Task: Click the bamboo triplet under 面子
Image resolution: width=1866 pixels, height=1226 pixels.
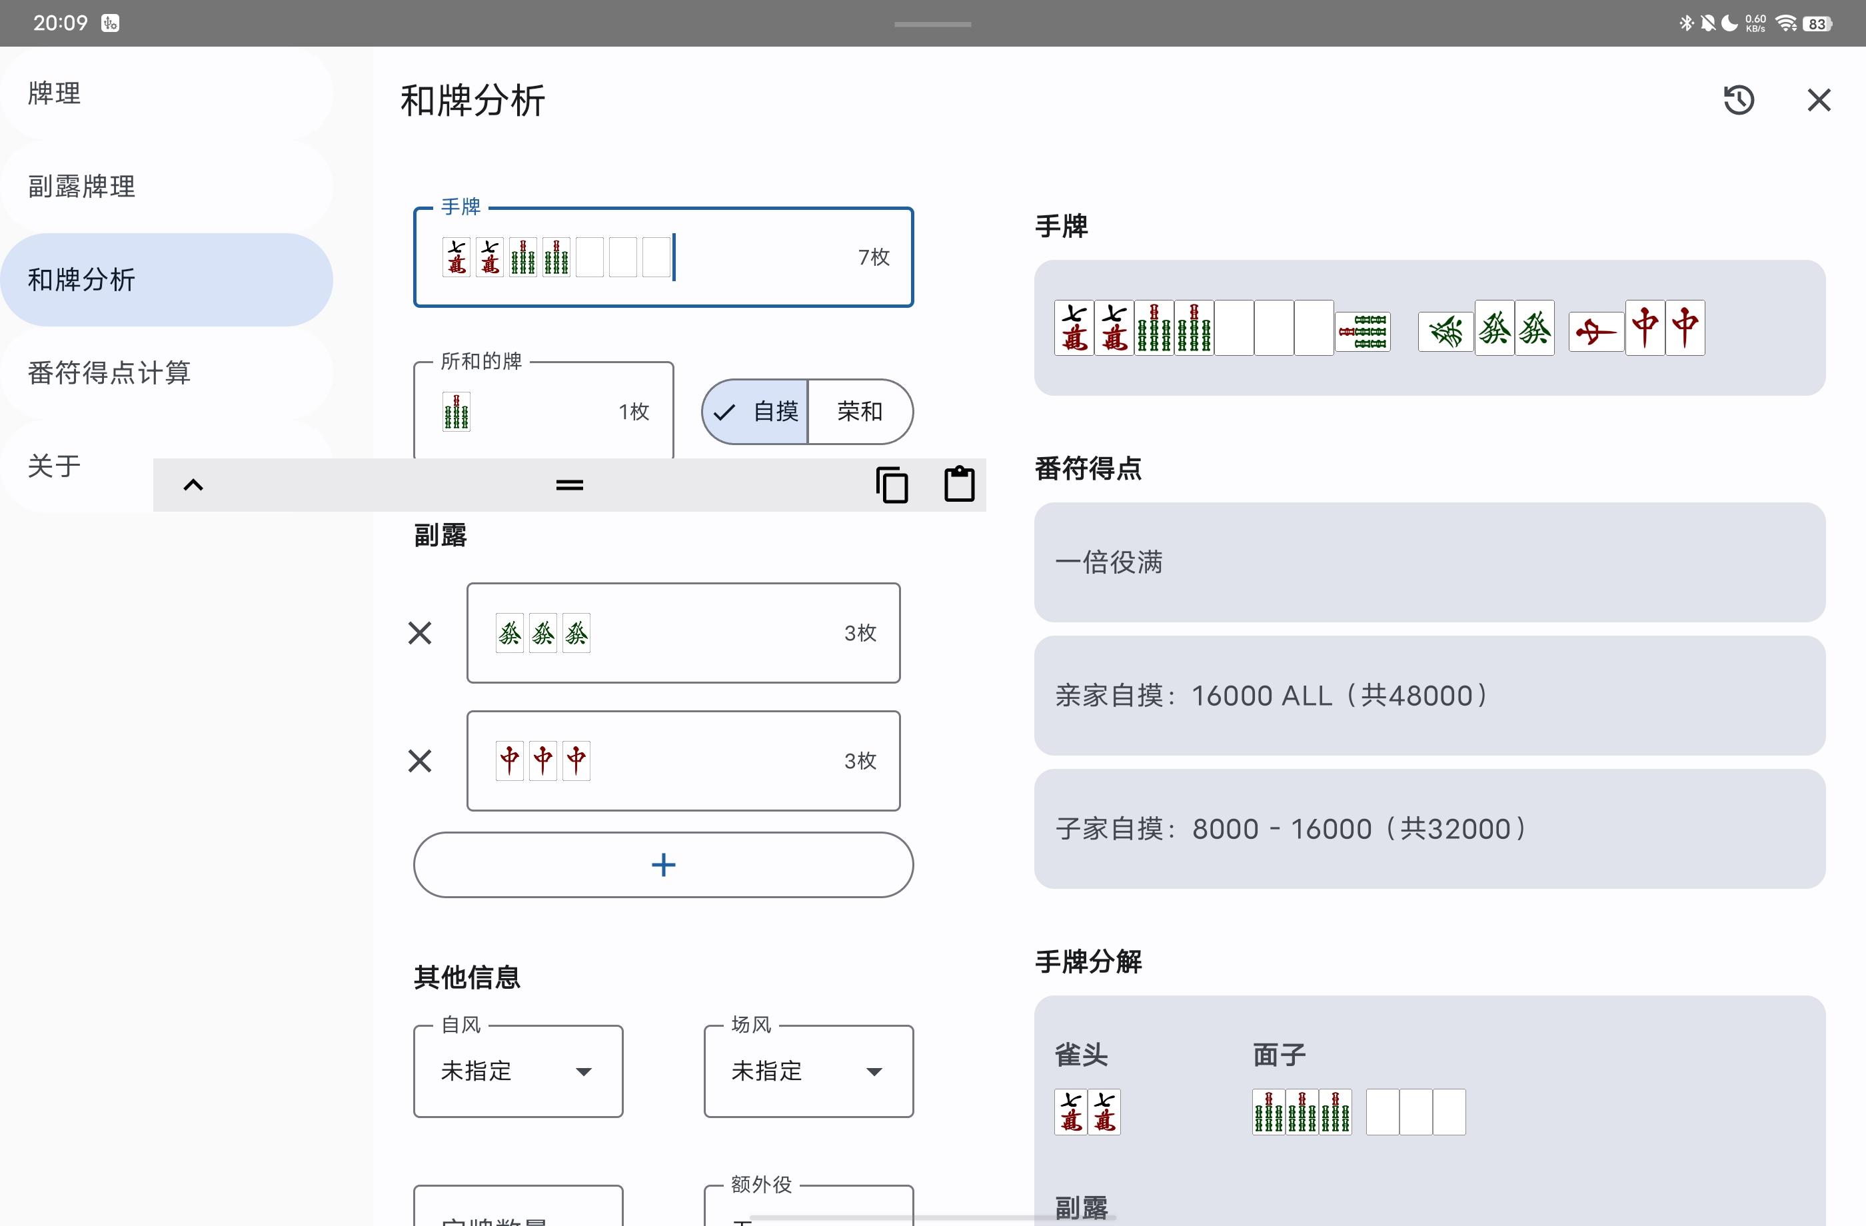Action: tap(1302, 1111)
